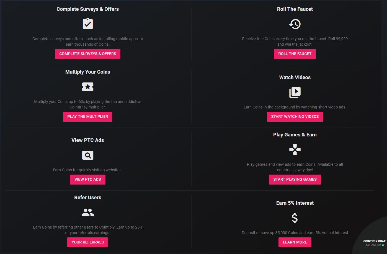
Task: Go to Your Referrals button
Action: pyautogui.click(x=88, y=242)
